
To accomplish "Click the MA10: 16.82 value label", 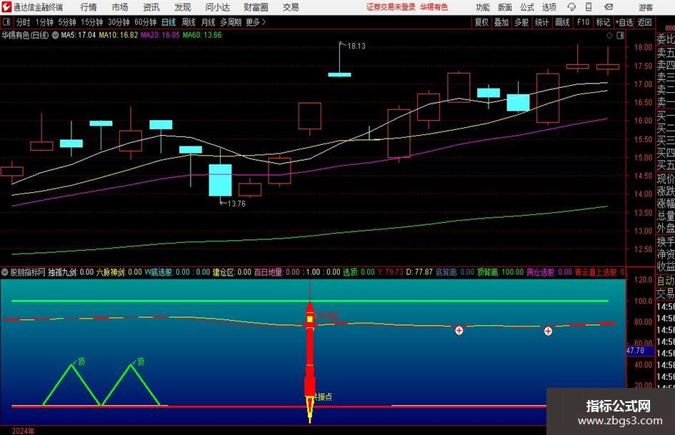I will (x=119, y=35).
